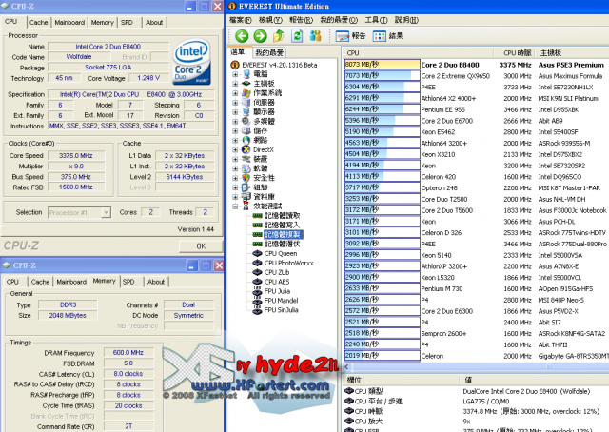Open the Cache tab in the top CPU-Z window

click(x=38, y=23)
